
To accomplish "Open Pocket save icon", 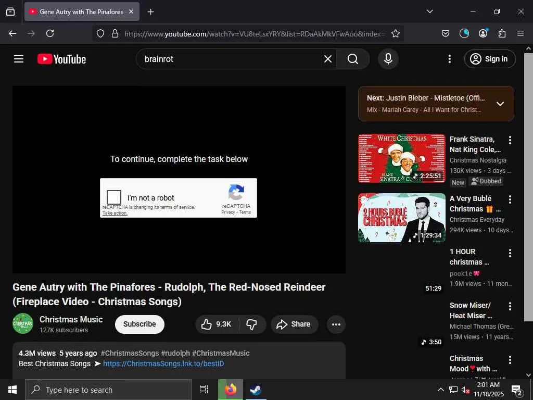I will pyautogui.click(x=446, y=33).
